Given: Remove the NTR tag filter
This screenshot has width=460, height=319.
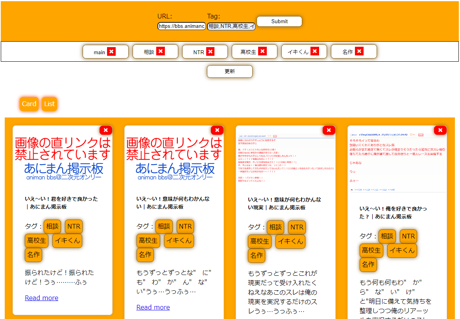Looking at the screenshot, I should tap(210, 51).
